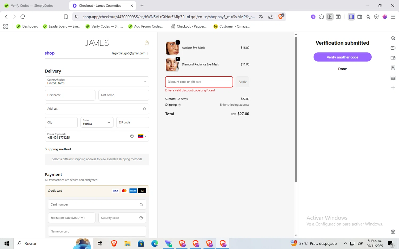Close the Checkout tab with X
This screenshot has height=249, width=399.
pyautogui.click(x=132, y=6)
